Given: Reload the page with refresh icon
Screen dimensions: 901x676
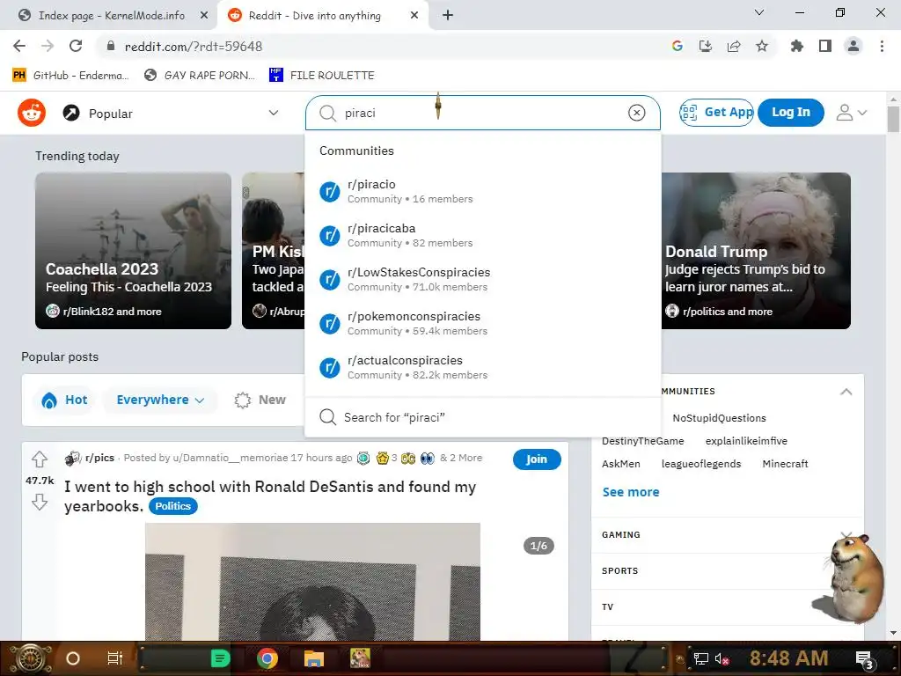Looking at the screenshot, I should 76,46.
